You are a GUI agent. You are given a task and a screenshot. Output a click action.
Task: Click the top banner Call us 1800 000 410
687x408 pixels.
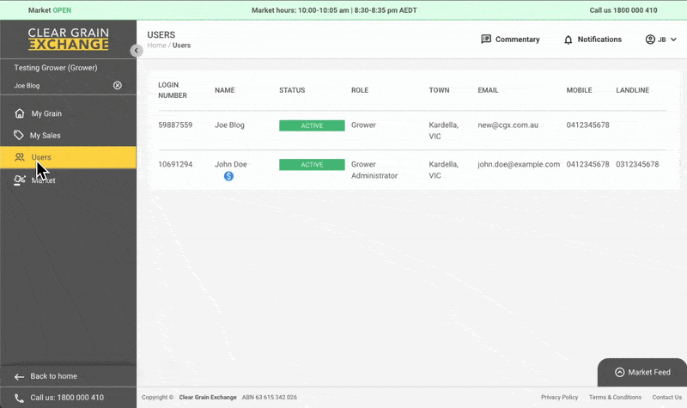[623, 10]
